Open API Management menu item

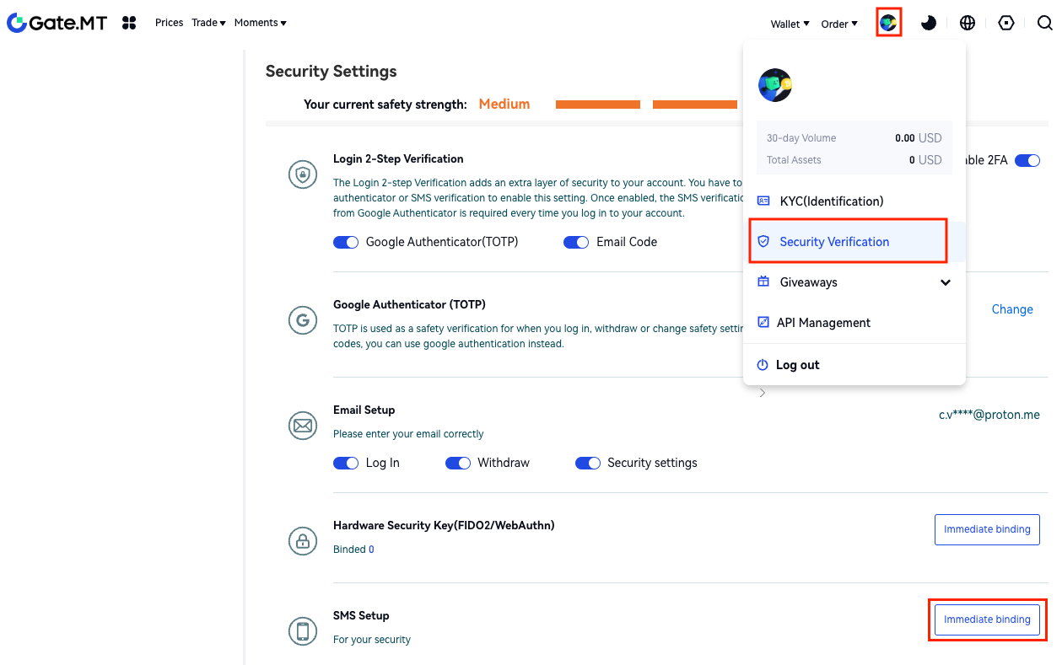point(822,323)
